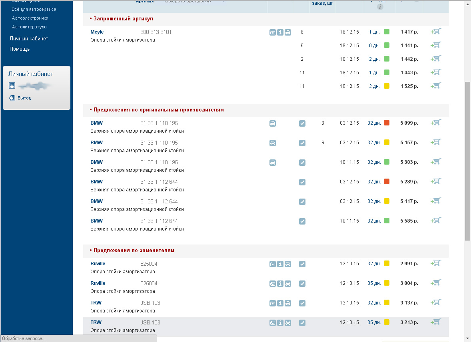Add Ruville offer priced 2 991 р. to cart

coord(436,263)
